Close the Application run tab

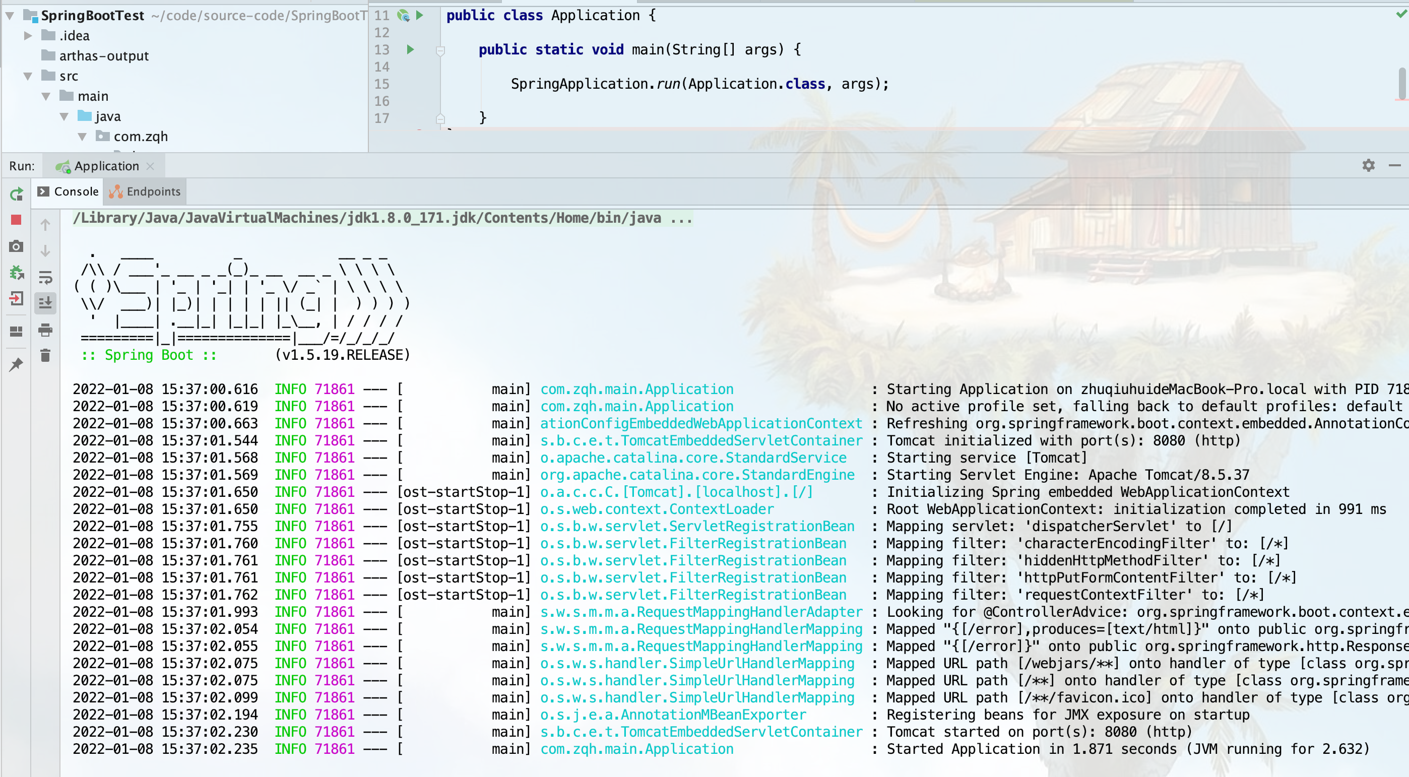coord(150,166)
